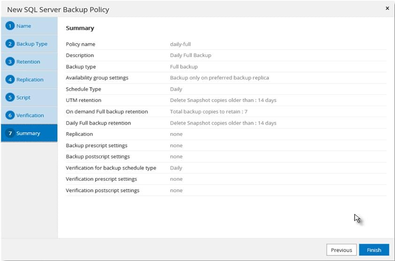Screen dimensions: 395x261
Task: Click Finish to create the policy
Action: click(374, 250)
